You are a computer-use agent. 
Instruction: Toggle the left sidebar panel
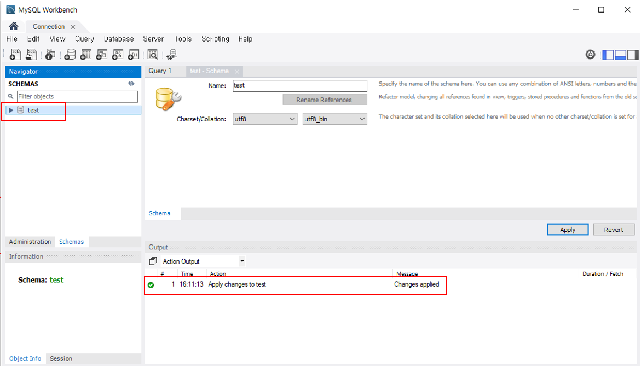tap(608, 55)
